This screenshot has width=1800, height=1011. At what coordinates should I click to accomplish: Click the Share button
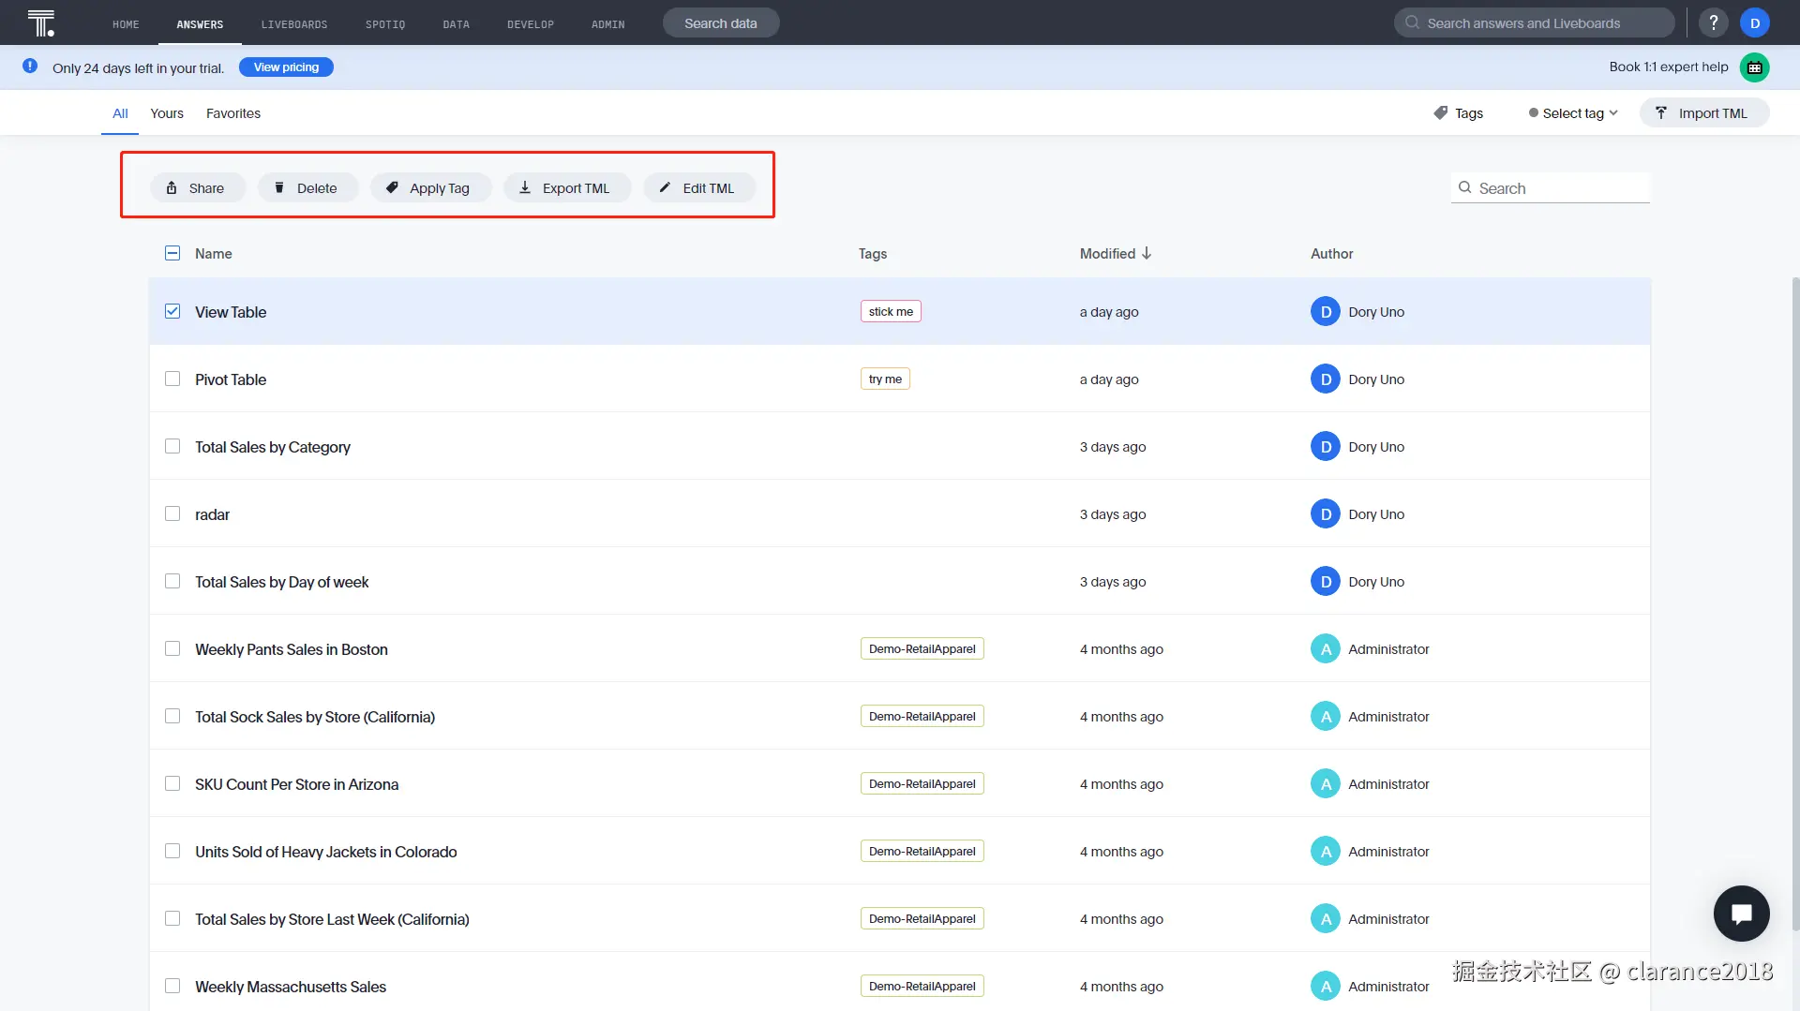198,188
